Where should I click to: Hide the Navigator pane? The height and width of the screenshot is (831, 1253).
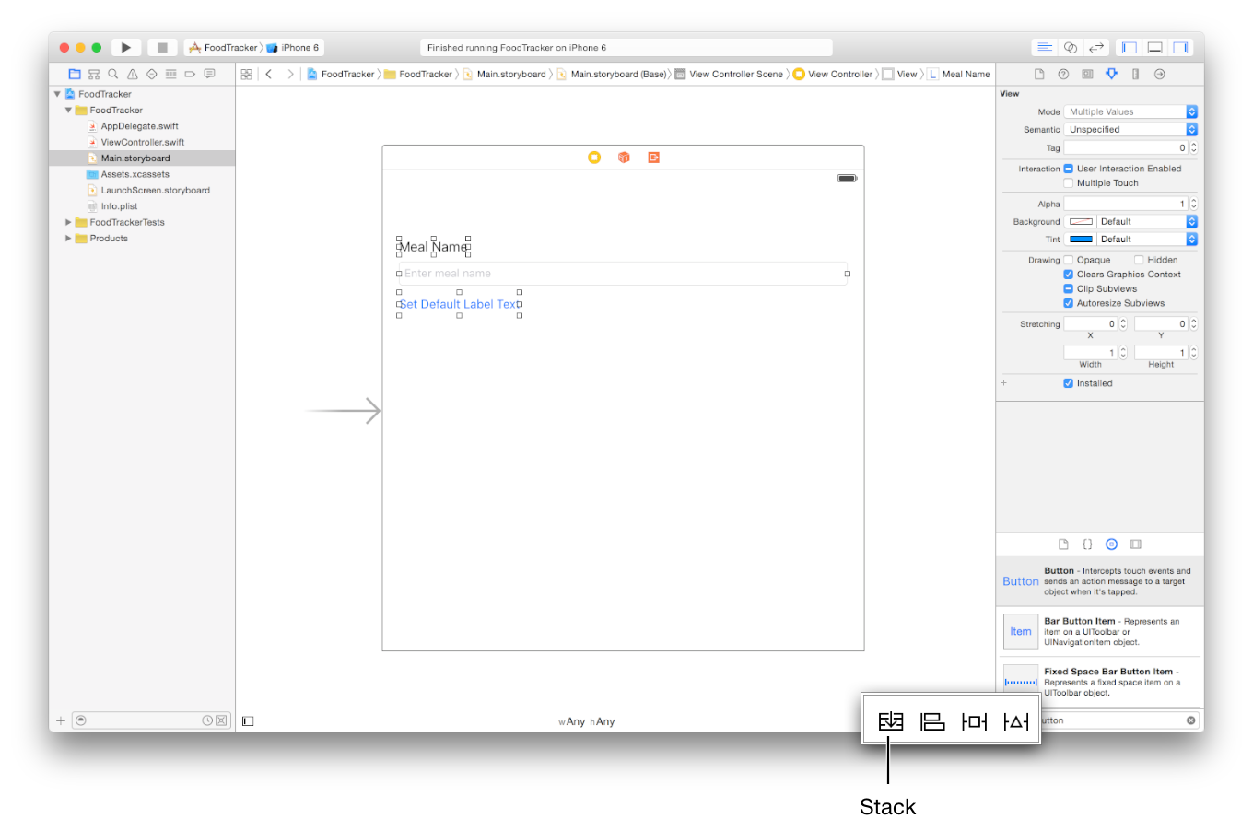pos(1129,48)
